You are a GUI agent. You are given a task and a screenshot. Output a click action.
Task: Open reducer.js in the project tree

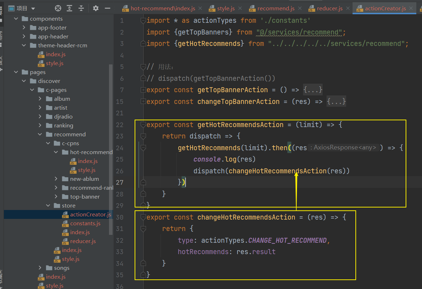pos(83,241)
